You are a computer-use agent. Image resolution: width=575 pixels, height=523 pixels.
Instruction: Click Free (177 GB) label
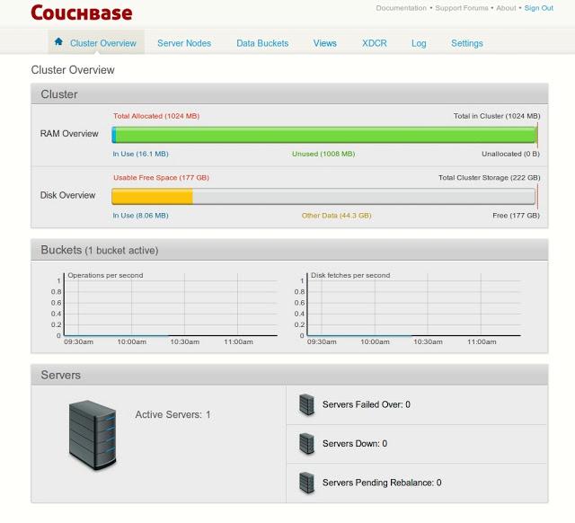(516, 216)
